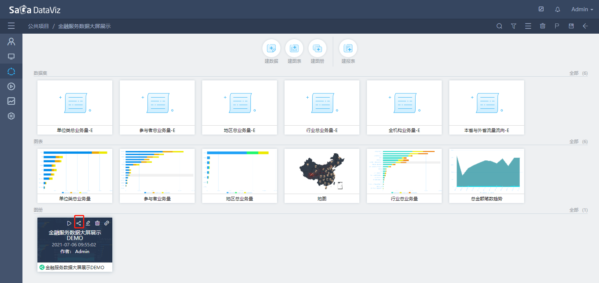This screenshot has width=599, height=283.
Task: Open the play sidebar icon
Action: [11, 86]
